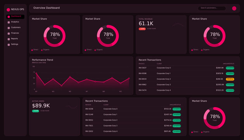Select the Overview Dashboard header title

(x=47, y=8)
